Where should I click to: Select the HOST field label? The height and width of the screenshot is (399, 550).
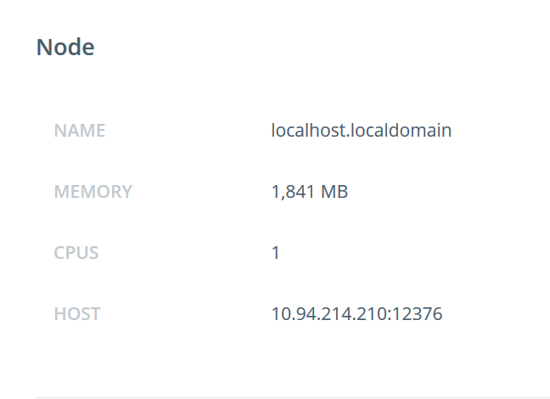click(77, 314)
